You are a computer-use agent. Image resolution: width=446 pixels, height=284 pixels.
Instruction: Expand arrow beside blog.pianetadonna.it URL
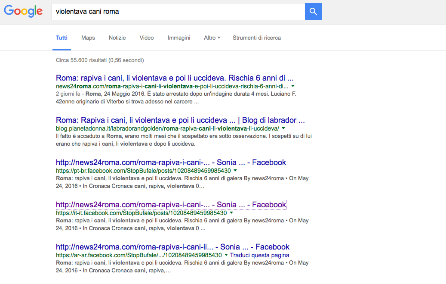point(283,128)
